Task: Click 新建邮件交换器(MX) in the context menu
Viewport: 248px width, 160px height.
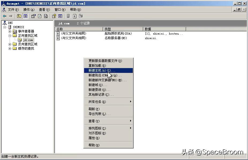Action: pos(102,80)
